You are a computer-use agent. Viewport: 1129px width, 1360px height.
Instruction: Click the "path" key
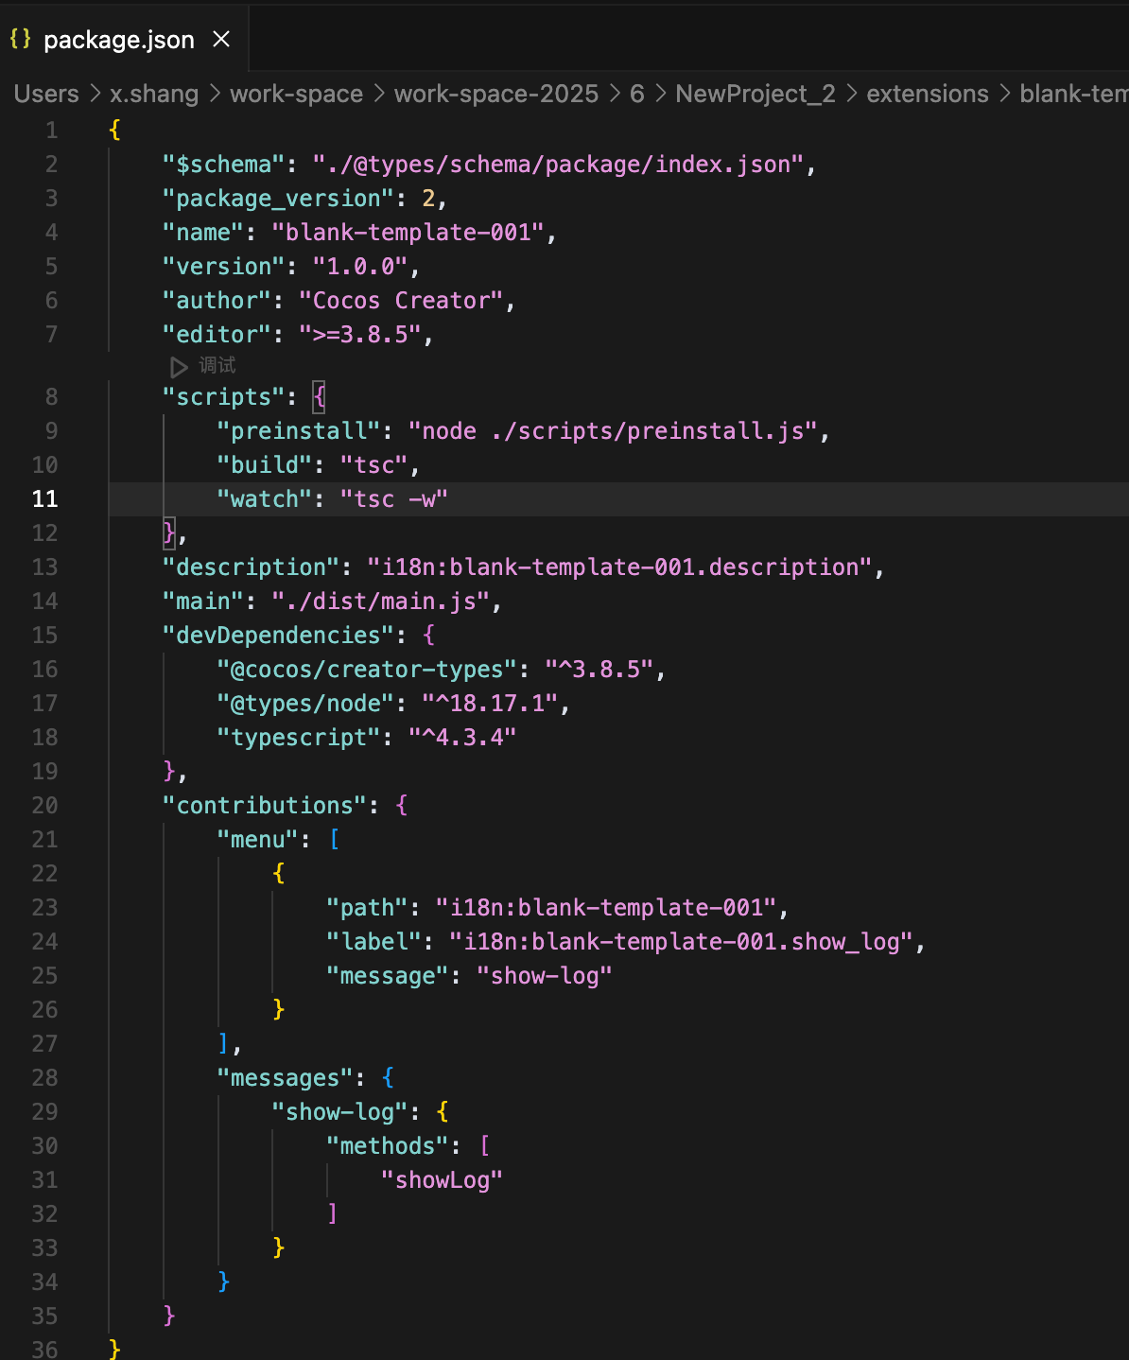coord(367,907)
